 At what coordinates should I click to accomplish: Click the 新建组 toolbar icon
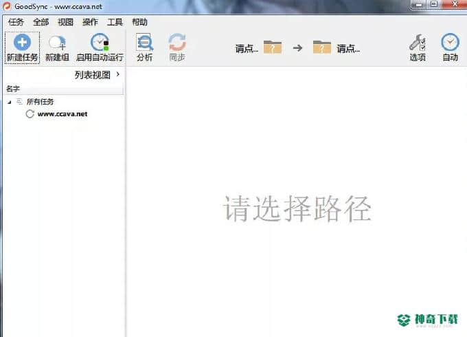57,43
